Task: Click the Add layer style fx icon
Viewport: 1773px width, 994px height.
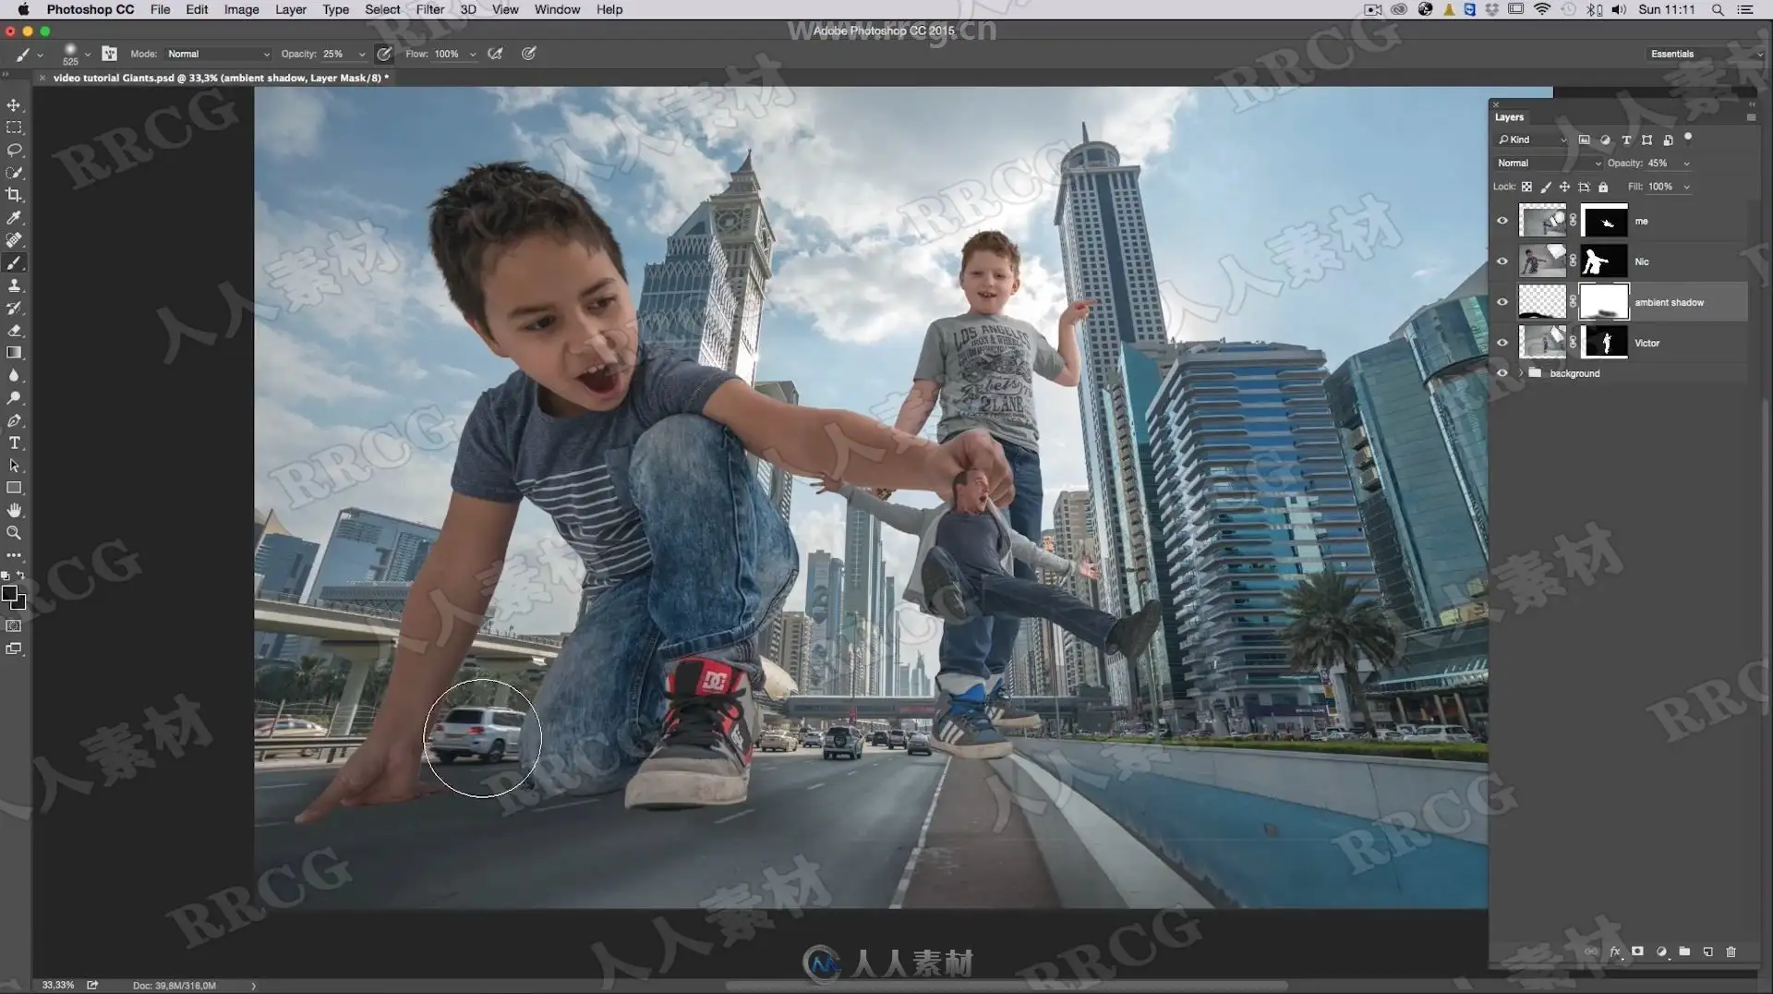Action: (x=1615, y=952)
